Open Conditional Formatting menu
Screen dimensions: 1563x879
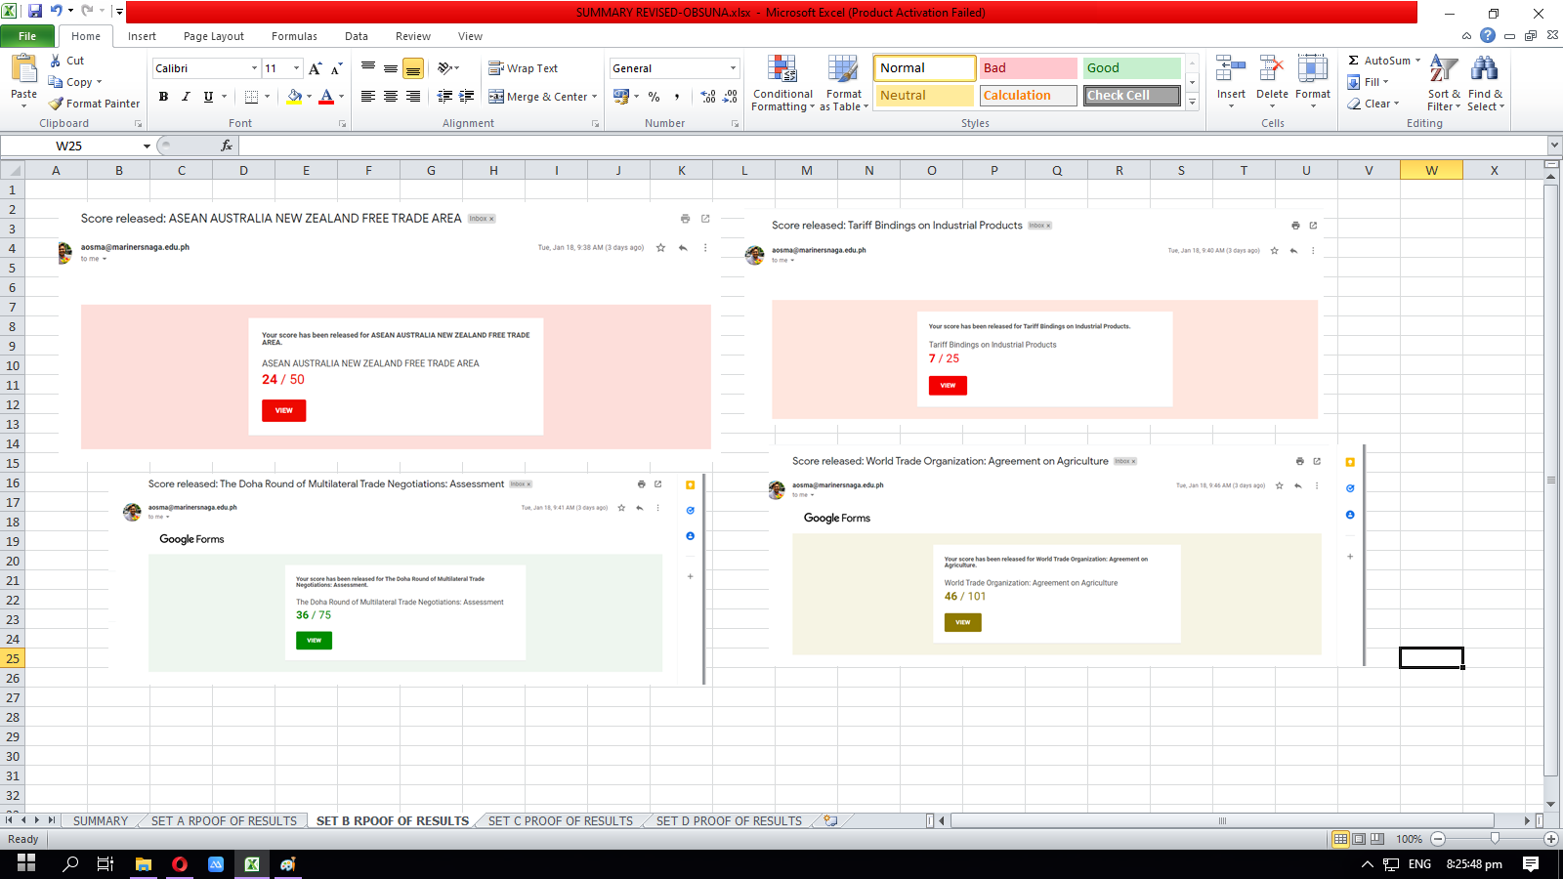782,83
